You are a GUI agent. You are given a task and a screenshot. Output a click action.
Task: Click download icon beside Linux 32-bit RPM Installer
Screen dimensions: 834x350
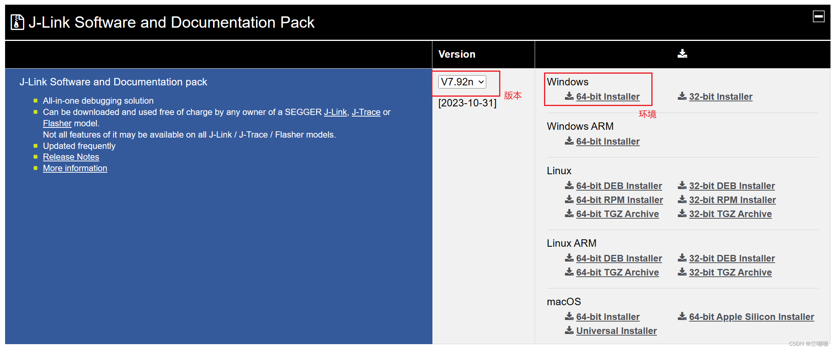coord(682,199)
